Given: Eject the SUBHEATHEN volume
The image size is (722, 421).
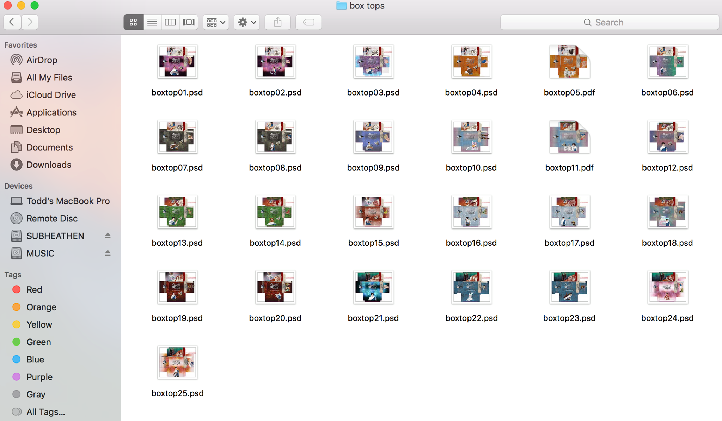Looking at the screenshot, I should point(108,236).
